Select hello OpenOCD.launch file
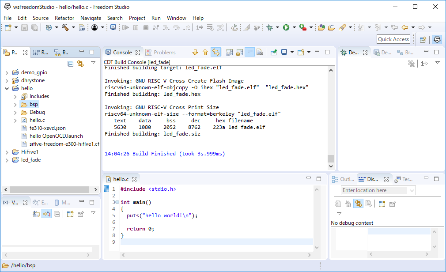446x272 pixels. (56, 136)
